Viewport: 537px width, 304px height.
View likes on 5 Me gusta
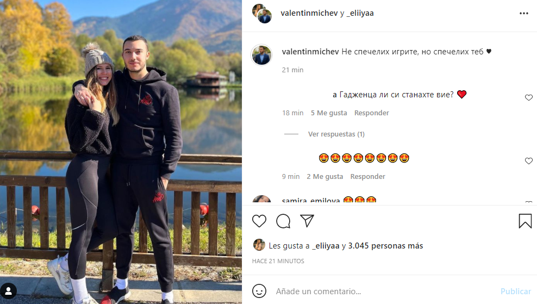[x=329, y=113]
